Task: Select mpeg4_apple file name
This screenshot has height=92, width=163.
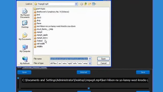Action: coord(42,35)
